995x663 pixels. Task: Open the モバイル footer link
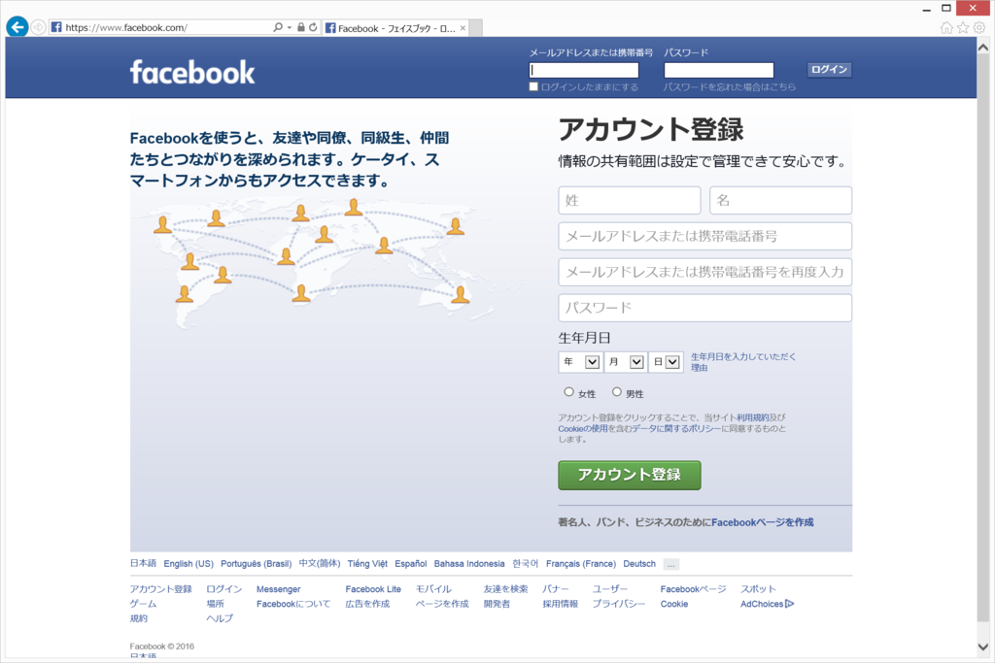pos(433,589)
